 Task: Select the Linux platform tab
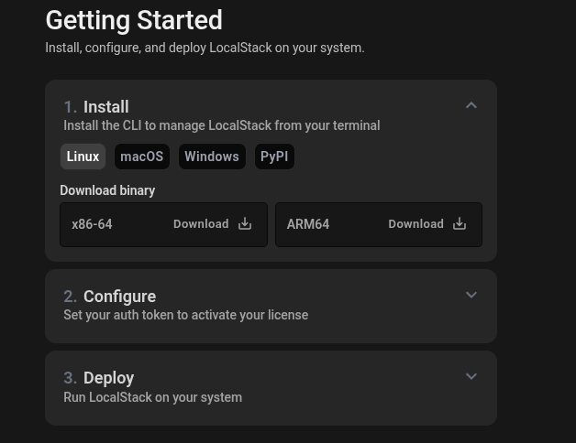click(x=83, y=157)
